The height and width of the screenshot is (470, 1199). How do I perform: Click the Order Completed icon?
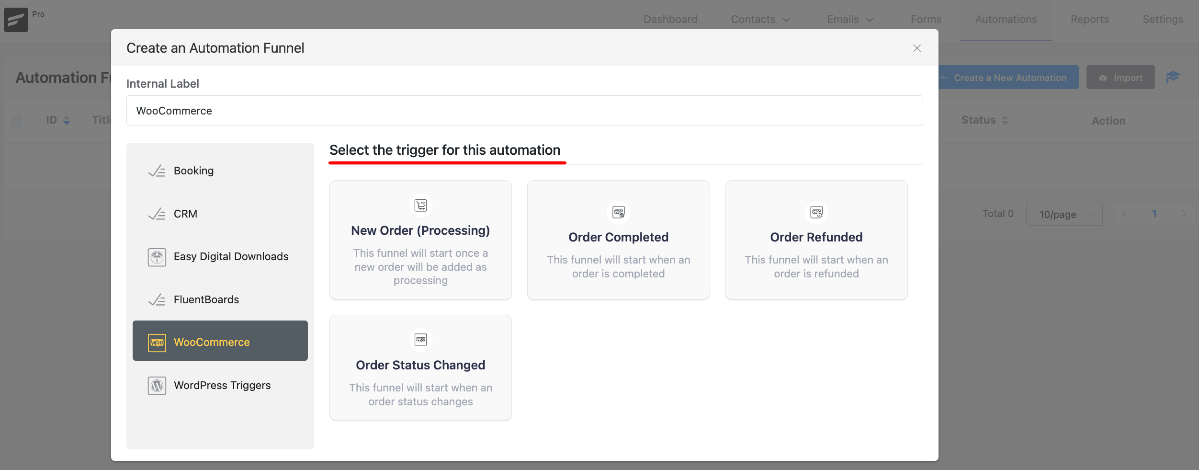click(x=619, y=212)
